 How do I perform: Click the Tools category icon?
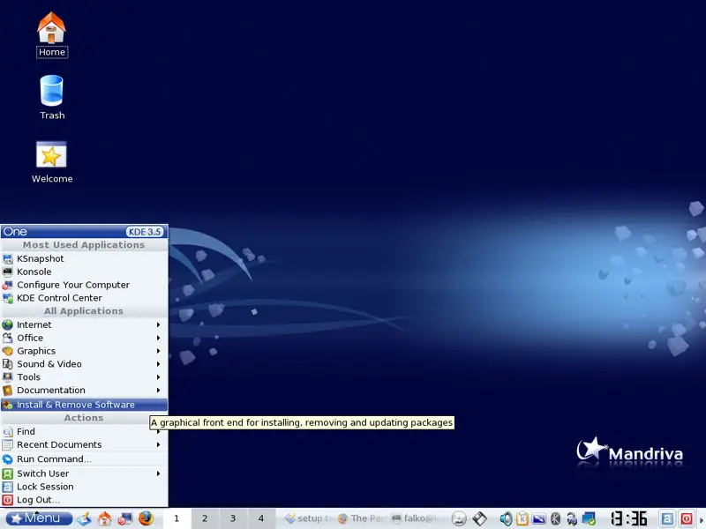8,377
